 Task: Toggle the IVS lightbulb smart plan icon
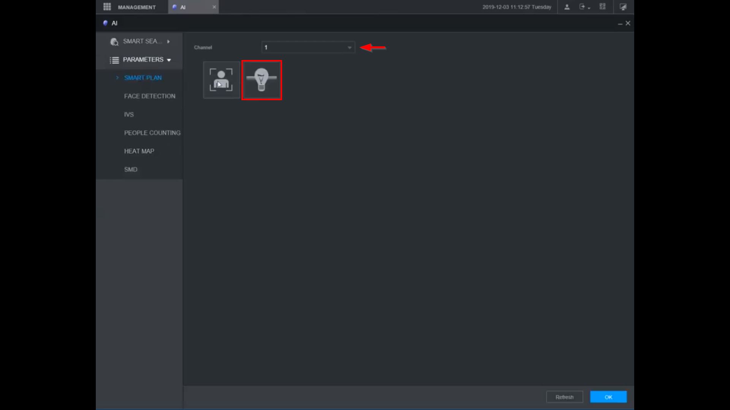tap(262, 80)
